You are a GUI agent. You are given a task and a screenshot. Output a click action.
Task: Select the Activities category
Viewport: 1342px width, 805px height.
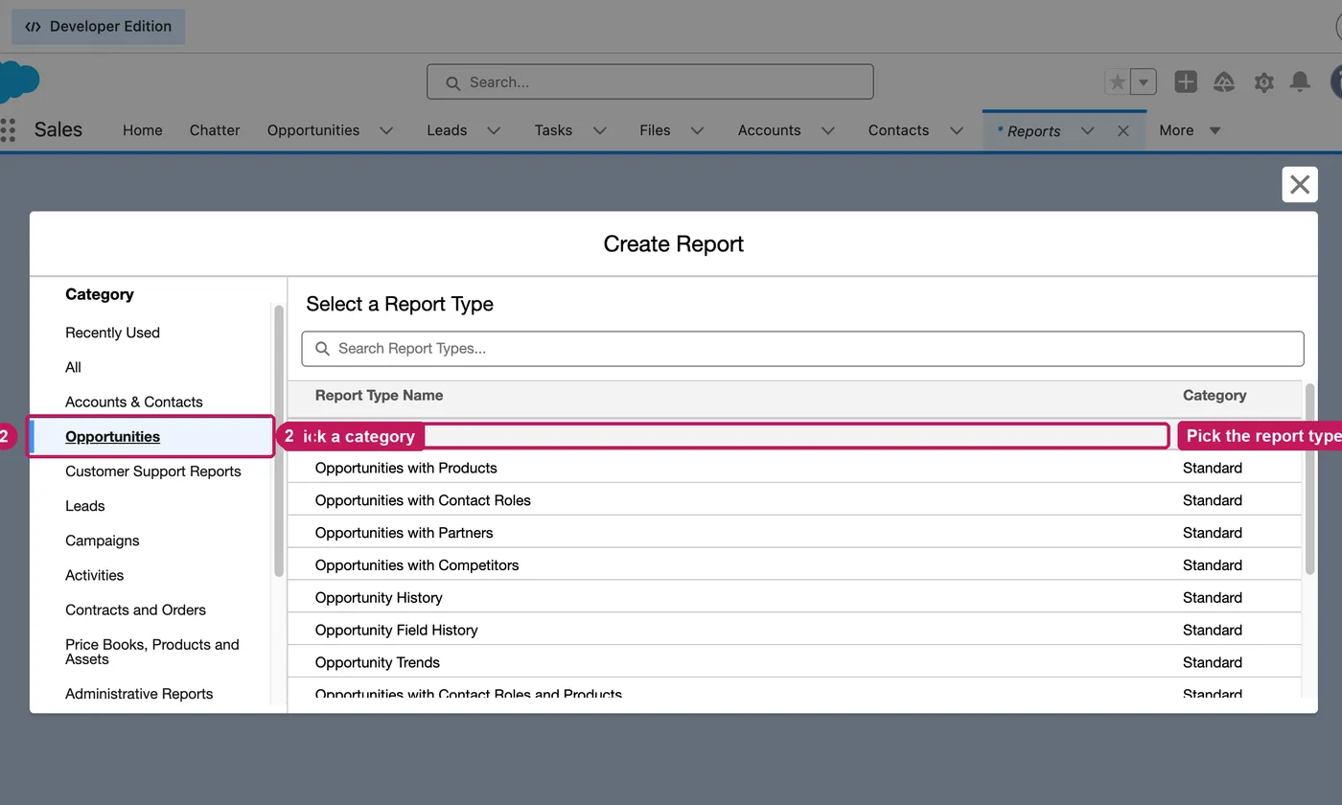(x=94, y=575)
